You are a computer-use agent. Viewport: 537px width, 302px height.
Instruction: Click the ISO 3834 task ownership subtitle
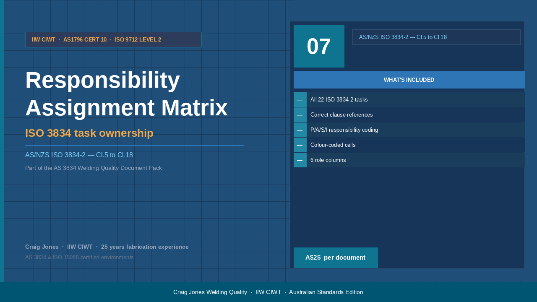tap(89, 133)
